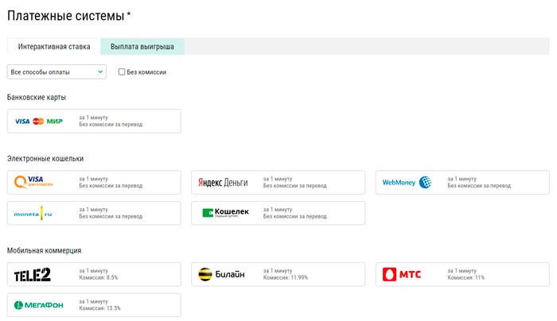The image size is (557, 321).
Task: Switch to Выплата выигрыша tab
Action: (142, 46)
